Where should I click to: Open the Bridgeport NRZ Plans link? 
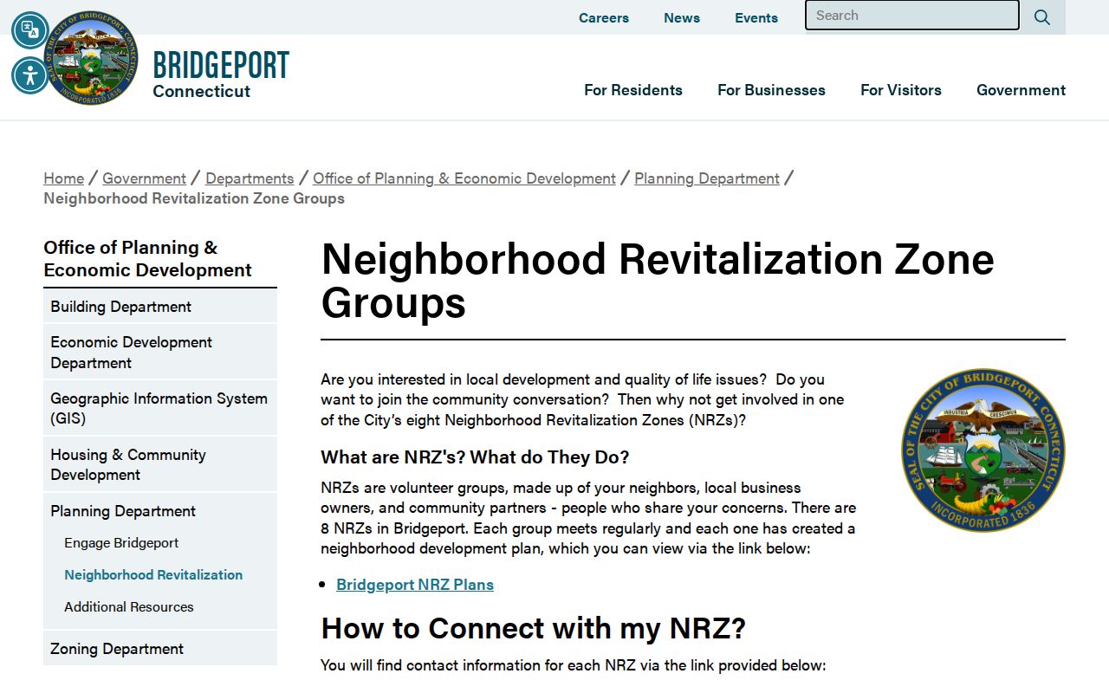[415, 585]
